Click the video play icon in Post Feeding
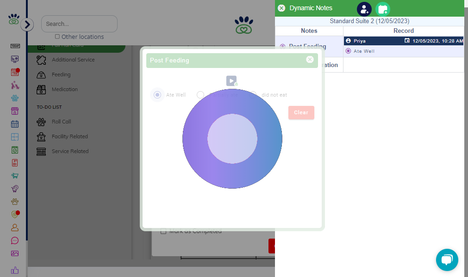This screenshot has height=277, width=468. pyautogui.click(x=231, y=81)
